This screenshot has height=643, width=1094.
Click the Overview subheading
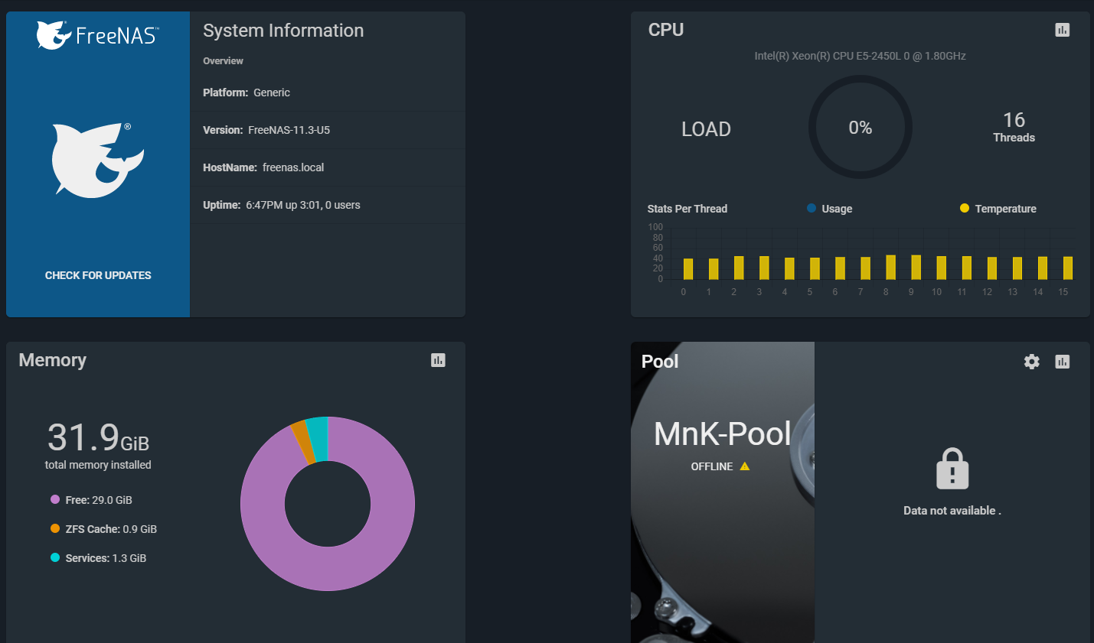(x=223, y=61)
